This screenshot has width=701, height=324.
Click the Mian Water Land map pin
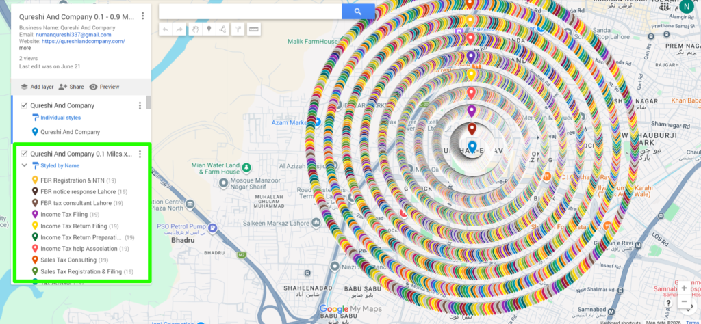[246, 167]
